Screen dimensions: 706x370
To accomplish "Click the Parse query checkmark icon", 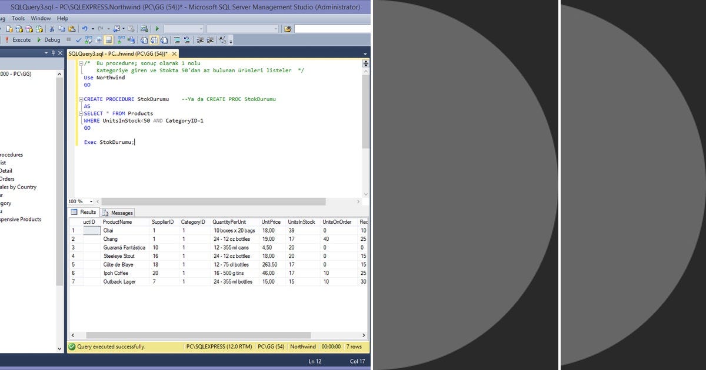I will (78, 39).
